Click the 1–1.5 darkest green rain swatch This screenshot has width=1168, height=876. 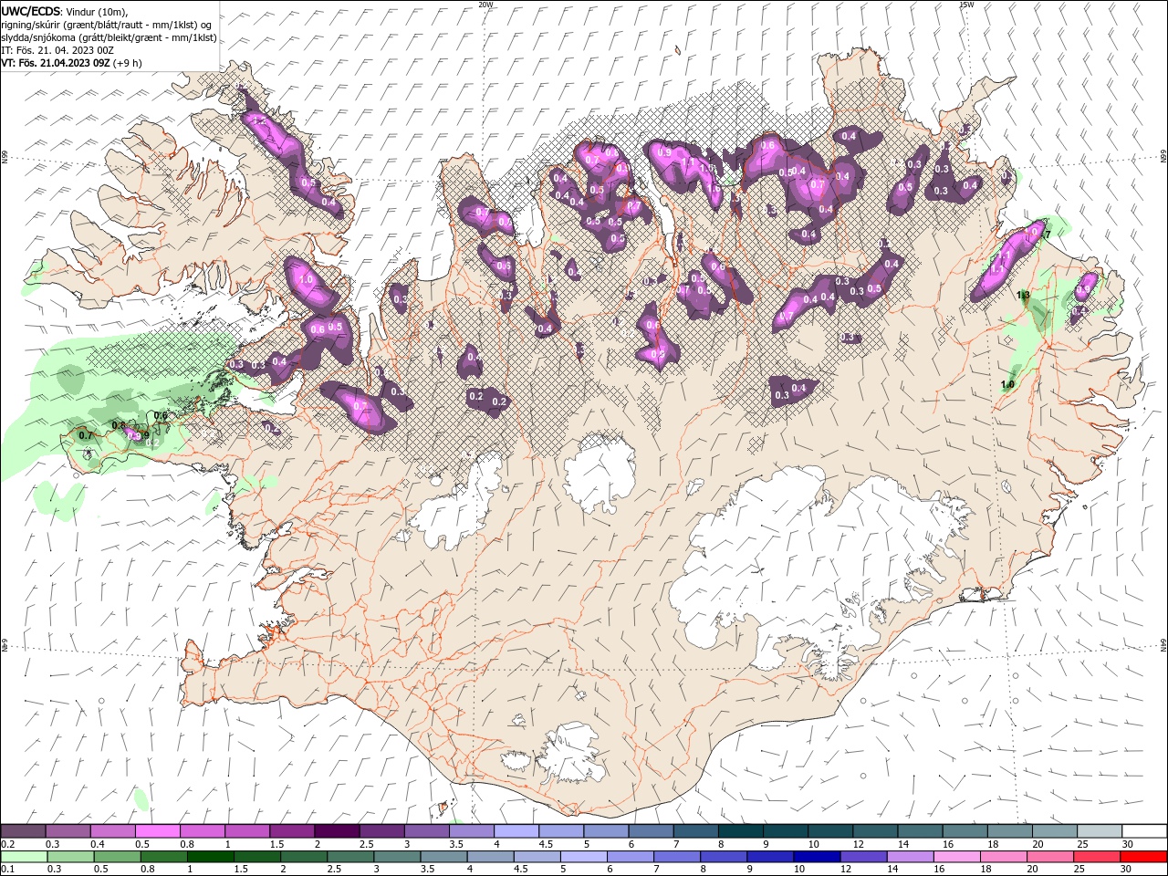[x=210, y=857]
